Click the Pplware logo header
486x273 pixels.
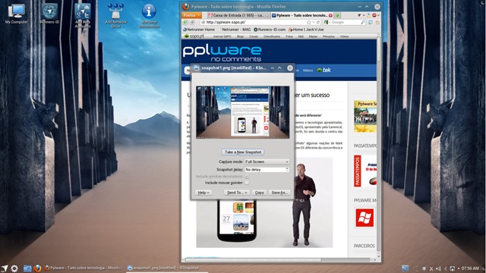(222, 53)
